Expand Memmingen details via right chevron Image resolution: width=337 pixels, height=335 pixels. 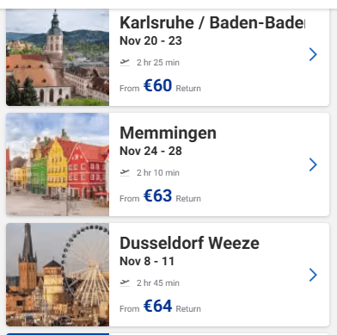click(x=313, y=164)
